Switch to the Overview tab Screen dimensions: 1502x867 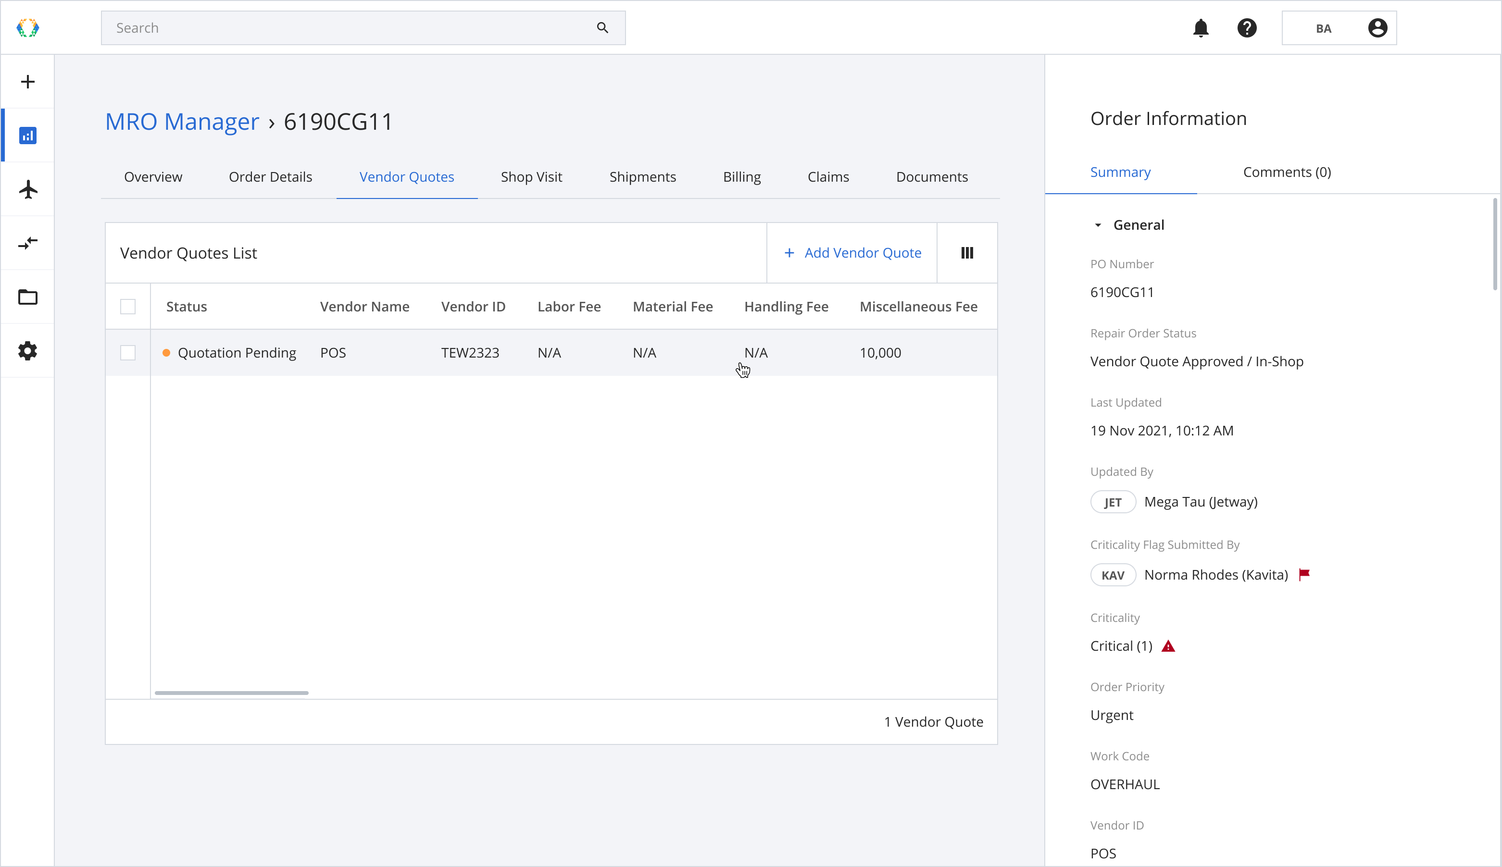pyautogui.click(x=153, y=177)
